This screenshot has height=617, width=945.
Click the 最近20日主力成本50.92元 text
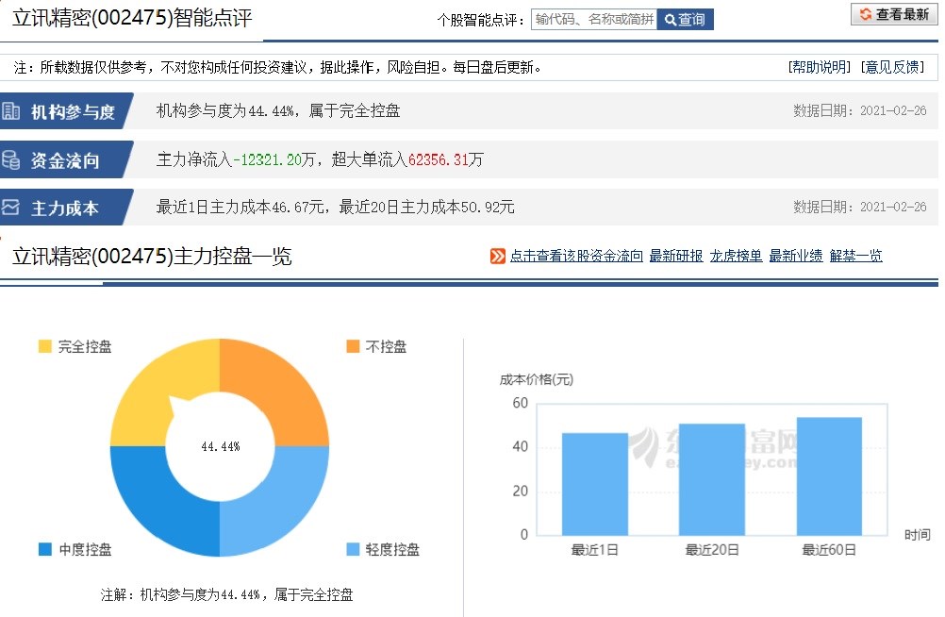click(426, 208)
